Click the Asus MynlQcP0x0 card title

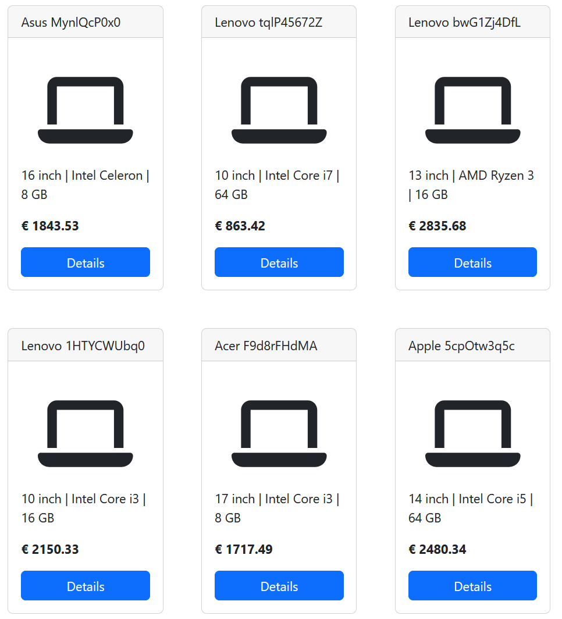[71, 23]
